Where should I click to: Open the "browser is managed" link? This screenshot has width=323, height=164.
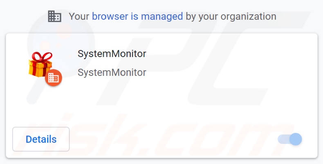point(137,16)
